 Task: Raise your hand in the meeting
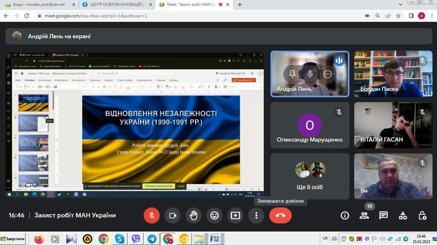194,216
